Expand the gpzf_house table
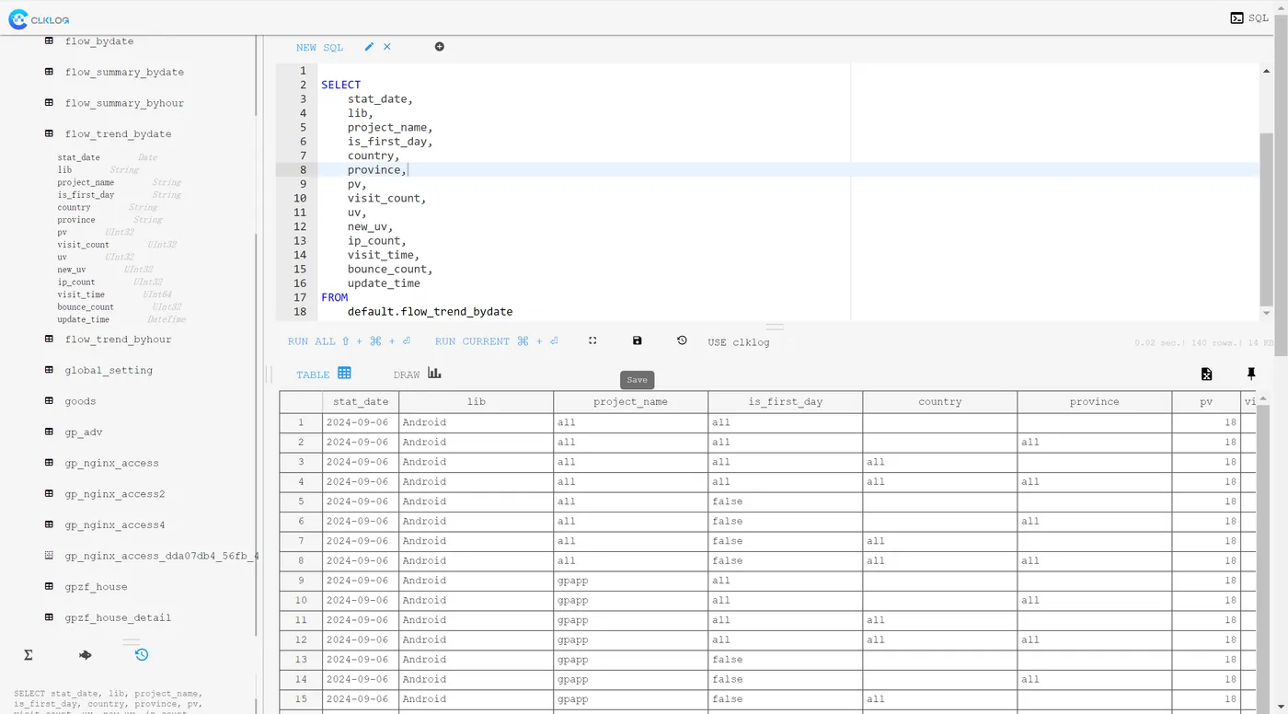The width and height of the screenshot is (1288, 714). coord(96,587)
